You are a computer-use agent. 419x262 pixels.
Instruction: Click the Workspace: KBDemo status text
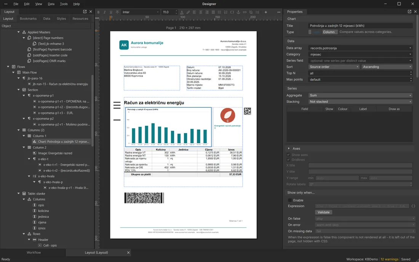[362, 259]
